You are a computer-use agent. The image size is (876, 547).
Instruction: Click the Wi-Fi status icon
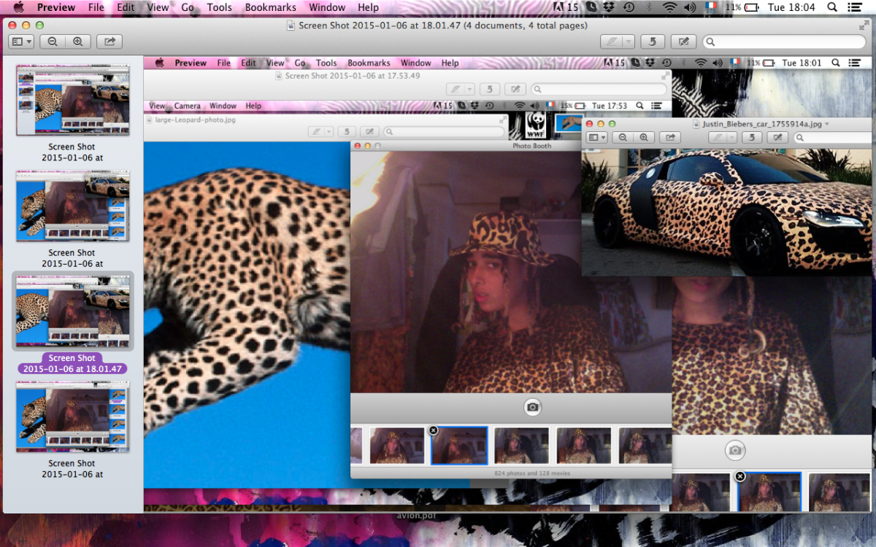669,7
